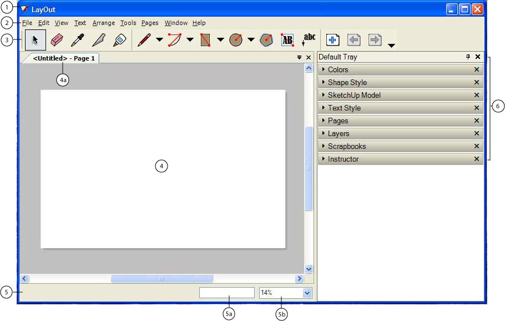This screenshot has width=505, height=321.
Task: Open the View menu
Action: tap(62, 23)
